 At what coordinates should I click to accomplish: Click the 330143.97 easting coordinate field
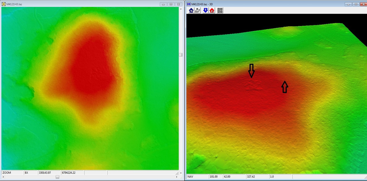[49, 173]
